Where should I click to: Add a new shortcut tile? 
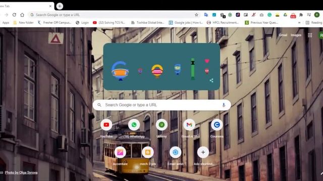click(203, 156)
